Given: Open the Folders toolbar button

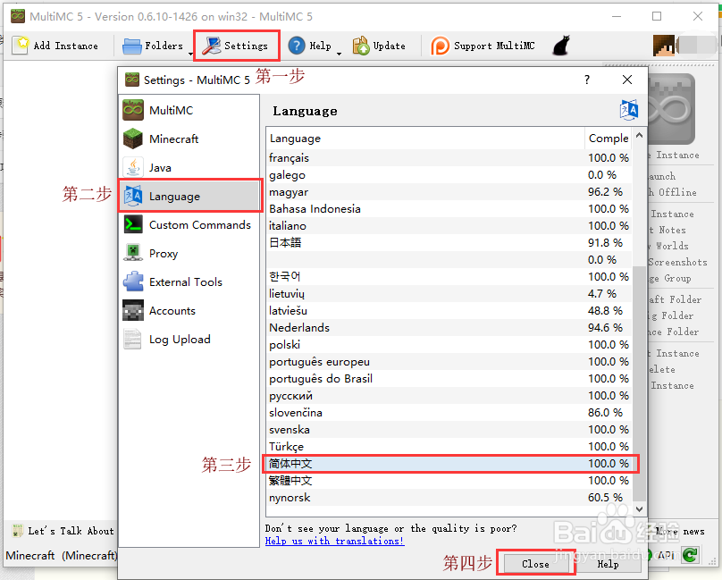Looking at the screenshot, I should [154, 46].
